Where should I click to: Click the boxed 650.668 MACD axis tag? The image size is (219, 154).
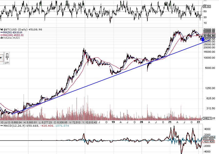click(x=208, y=139)
